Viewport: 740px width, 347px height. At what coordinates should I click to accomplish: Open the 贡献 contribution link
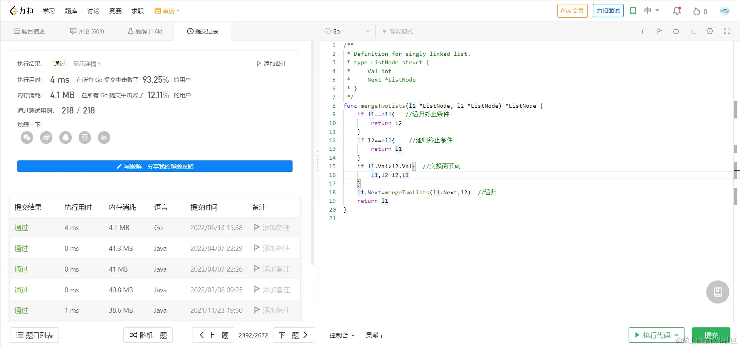[x=374, y=335]
